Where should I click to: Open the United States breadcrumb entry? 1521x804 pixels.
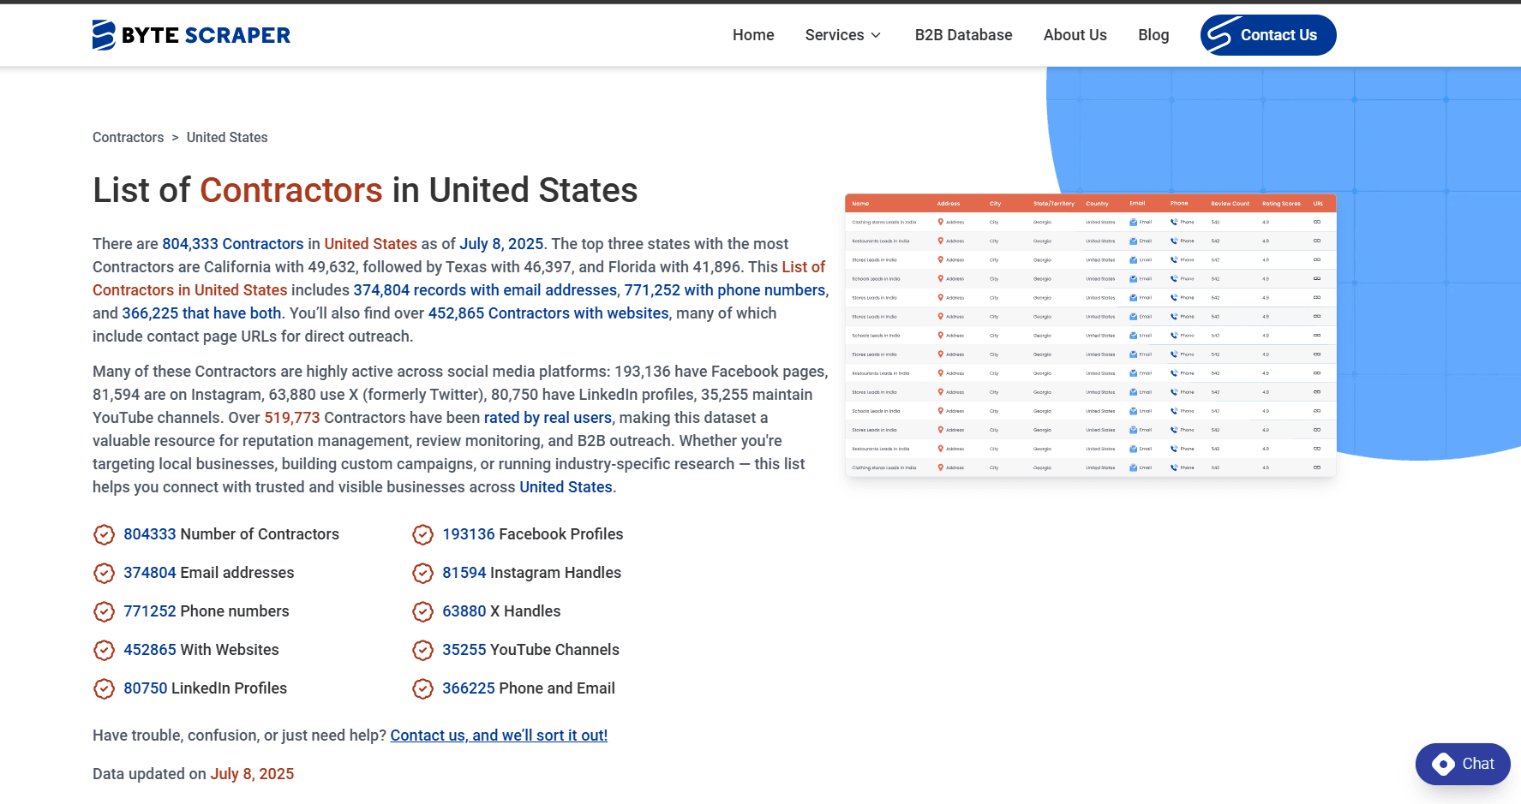tap(226, 137)
